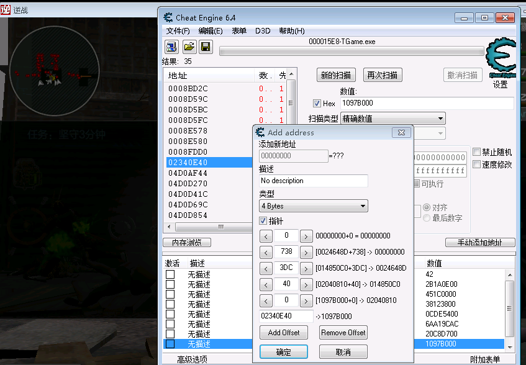Click the 逆战 game window title icon
Viewport: 526px width, 365px height.
coord(6,10)
